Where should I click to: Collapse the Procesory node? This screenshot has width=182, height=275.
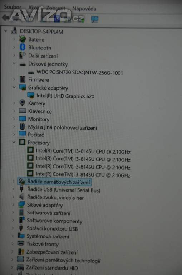[14, 142]
